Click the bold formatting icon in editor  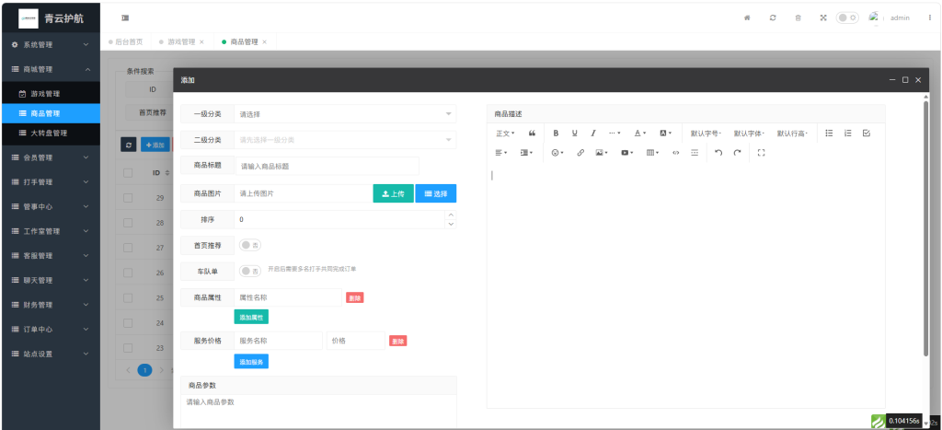click(556, 134)
